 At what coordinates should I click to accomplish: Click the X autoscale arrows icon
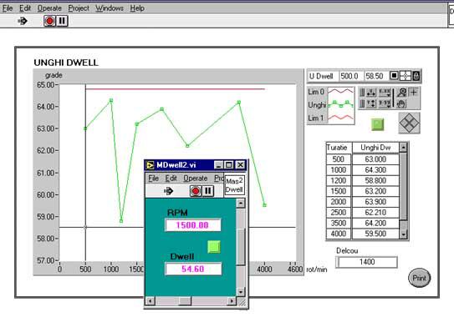click(x=371, y=93)
